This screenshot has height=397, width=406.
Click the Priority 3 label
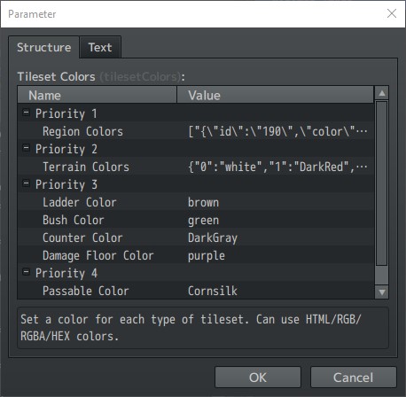click(66, 184)
